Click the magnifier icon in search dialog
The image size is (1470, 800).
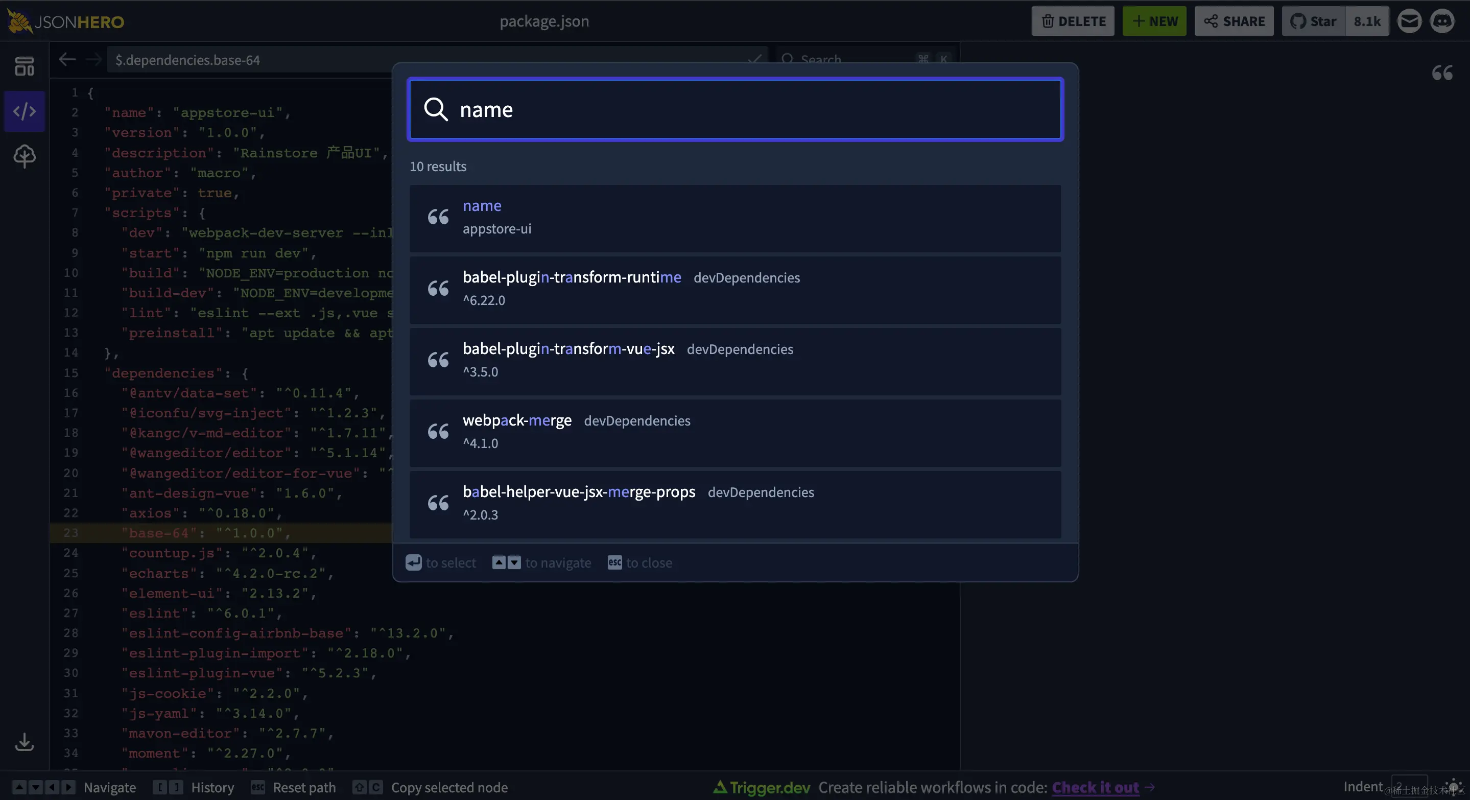[435, 109]
